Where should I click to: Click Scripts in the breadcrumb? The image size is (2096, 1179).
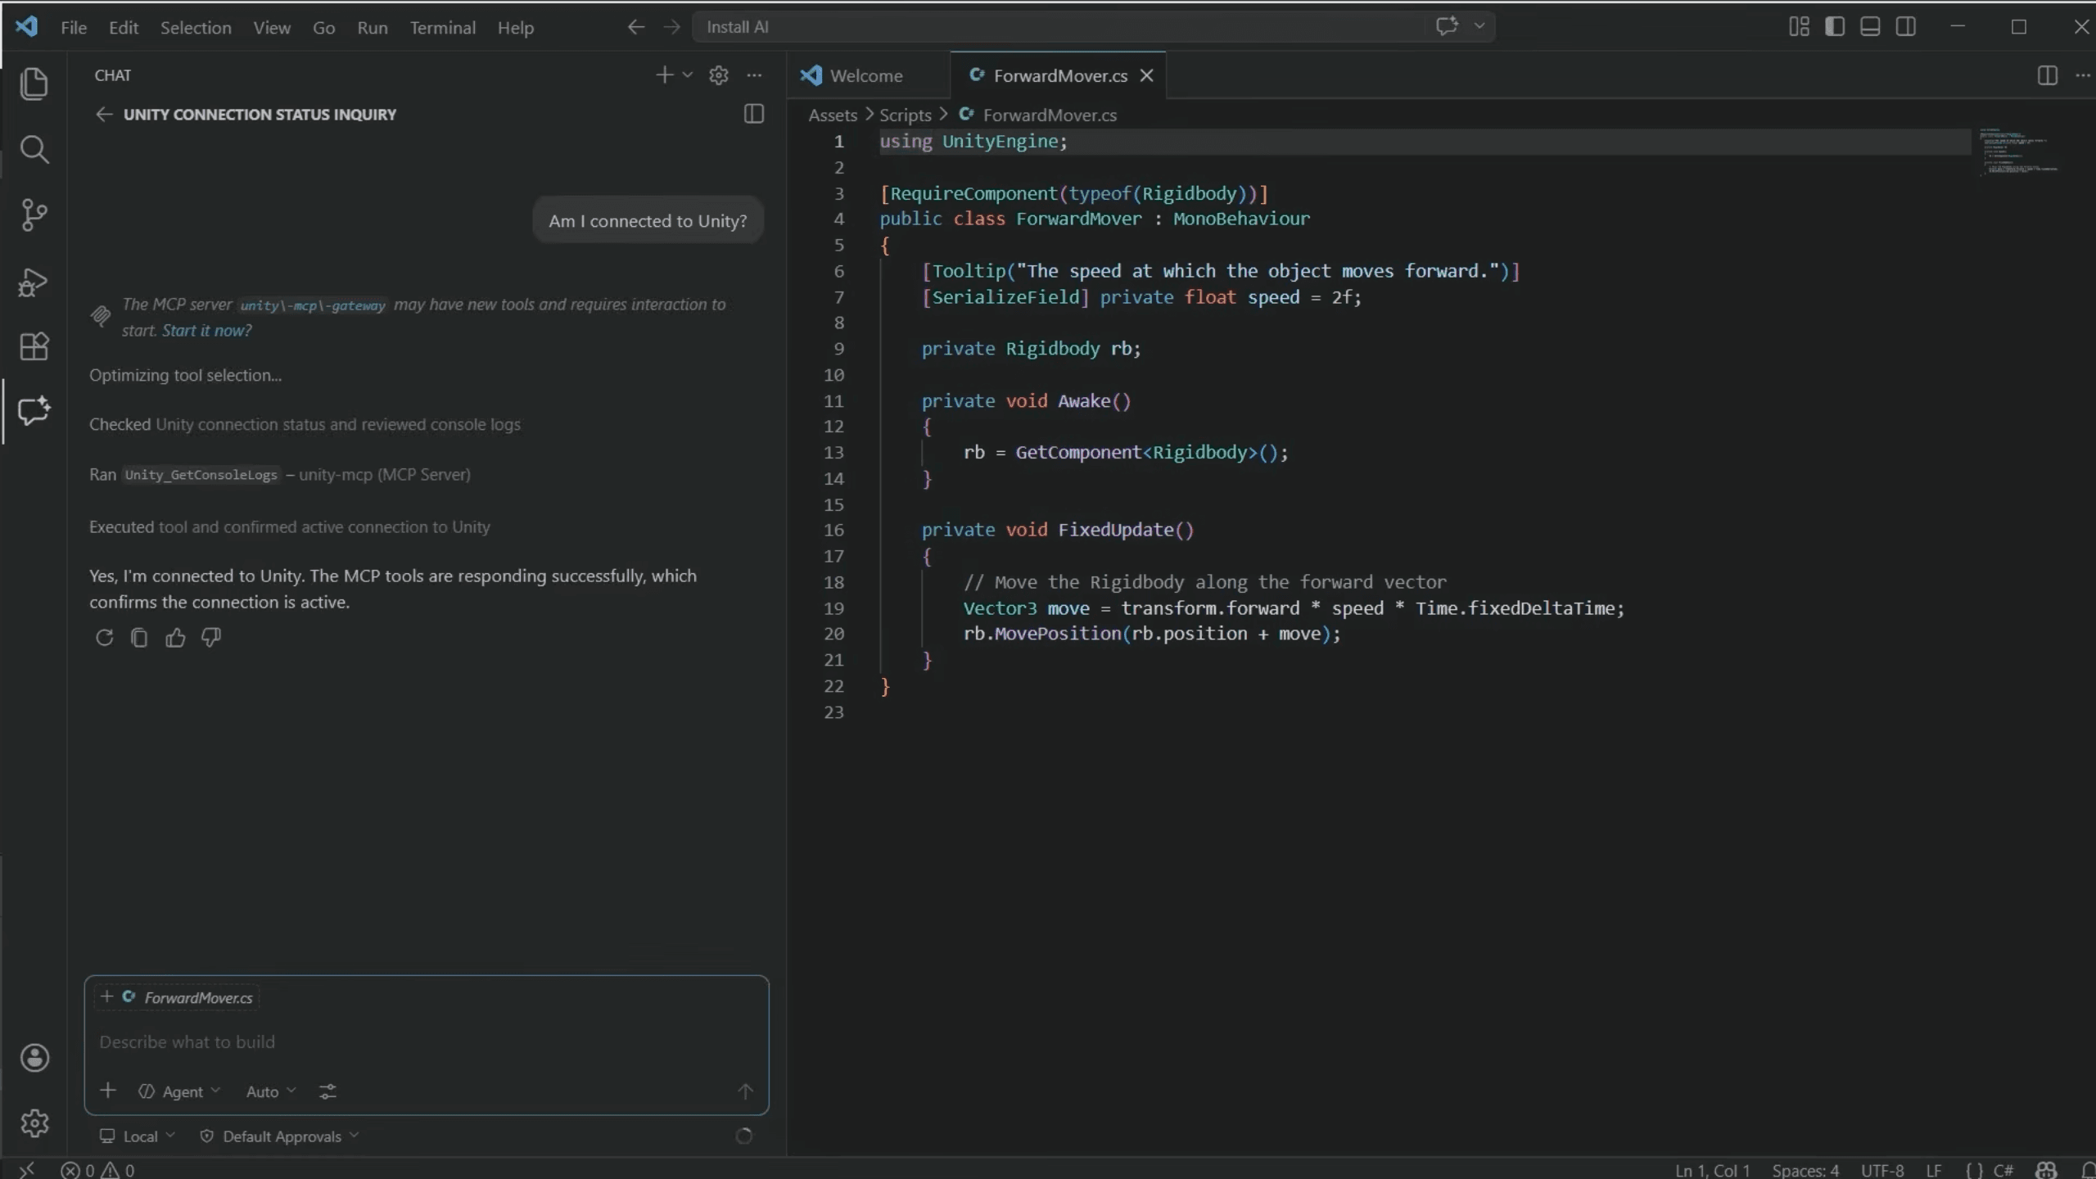[906, 115]
